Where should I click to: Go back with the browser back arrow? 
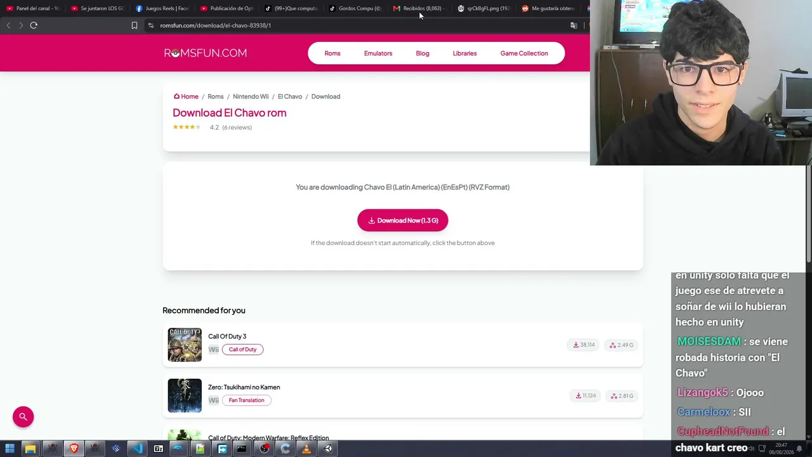(x=8, y=25)
